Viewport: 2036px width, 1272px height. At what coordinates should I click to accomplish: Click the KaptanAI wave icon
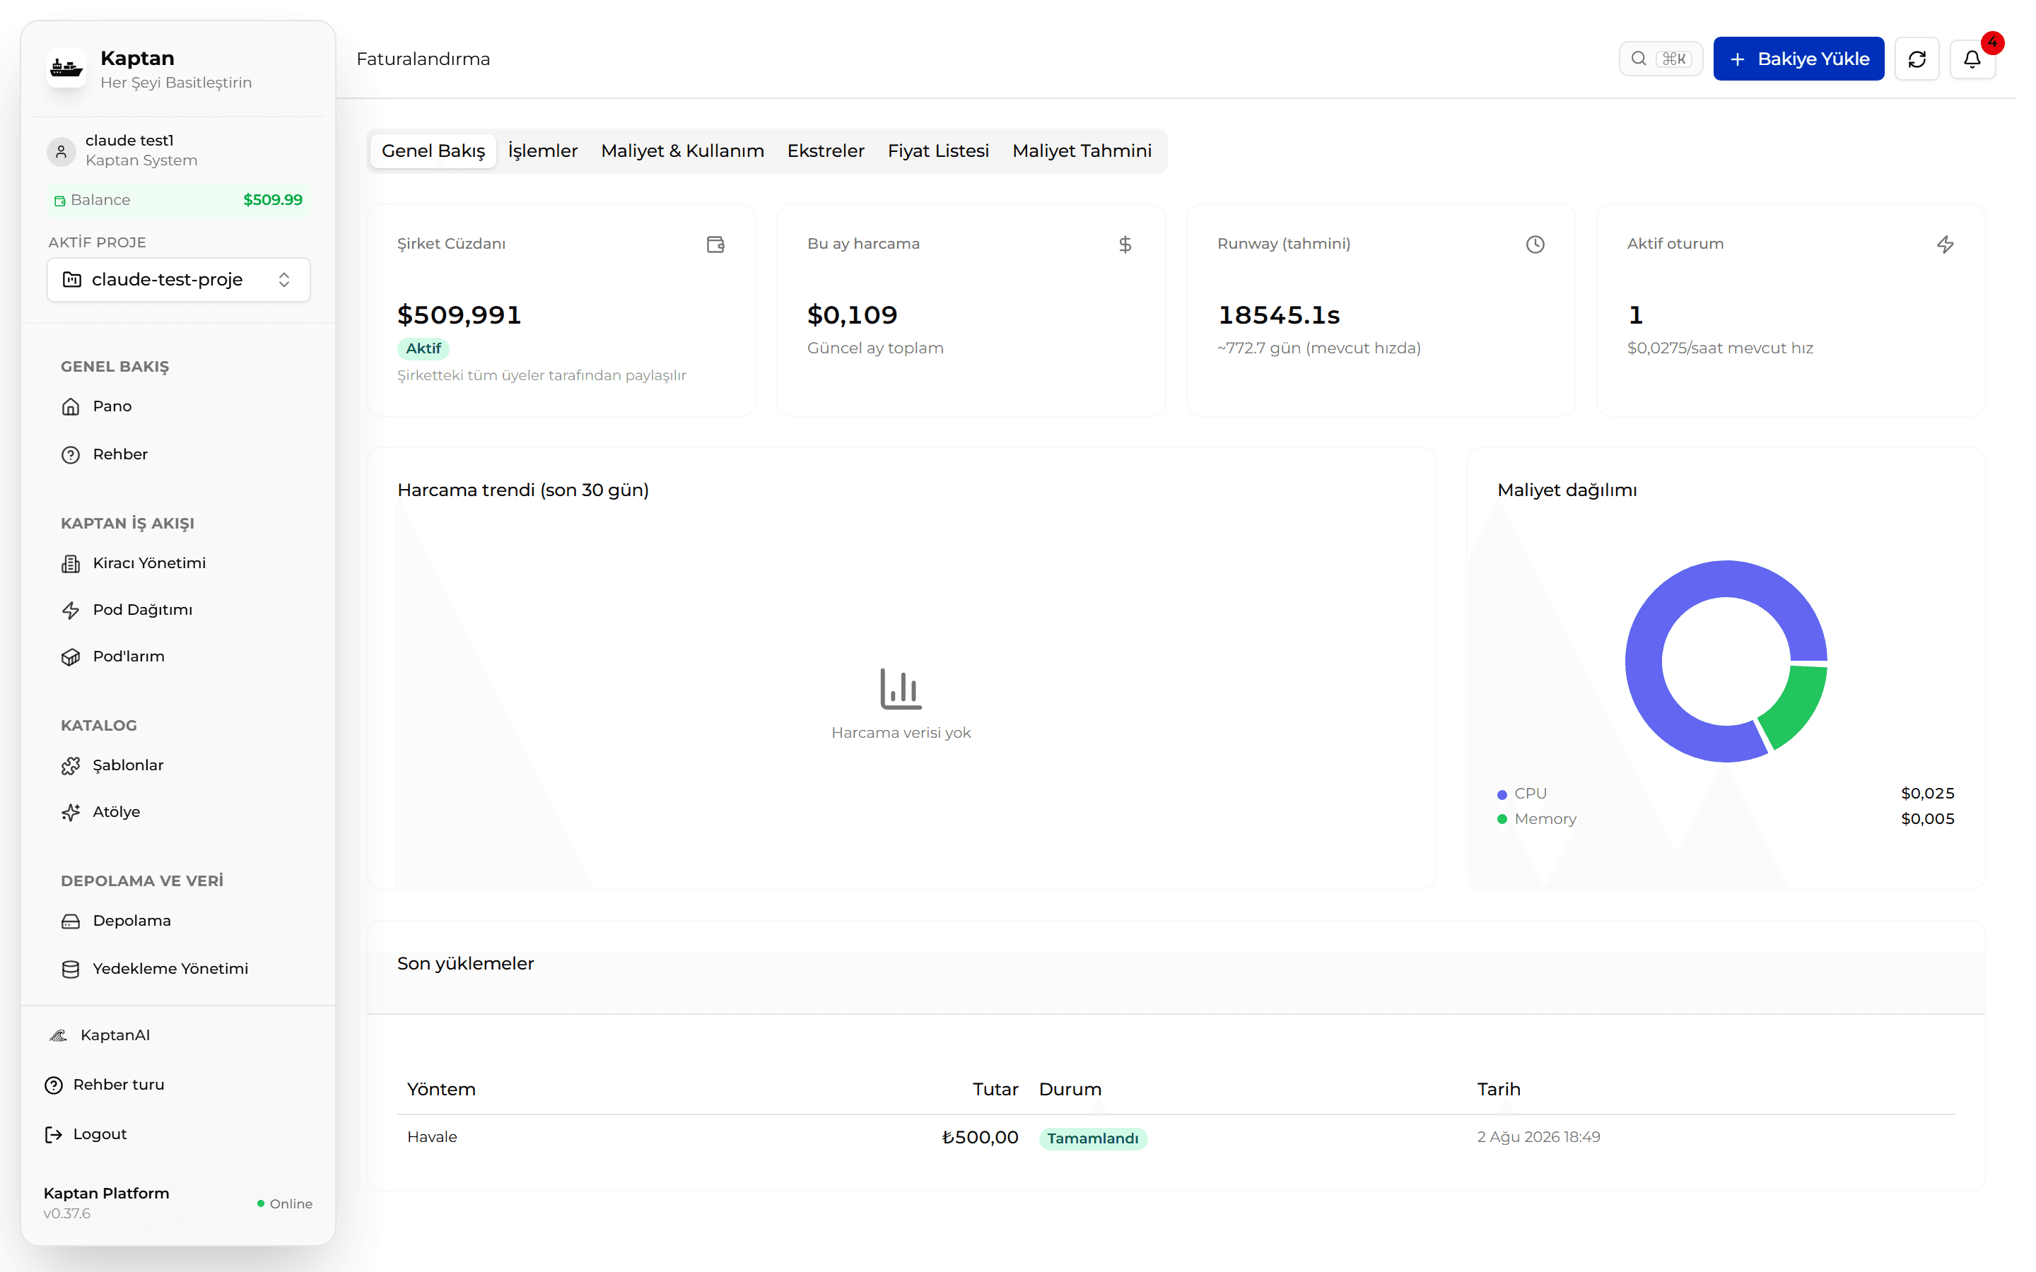58,1035
